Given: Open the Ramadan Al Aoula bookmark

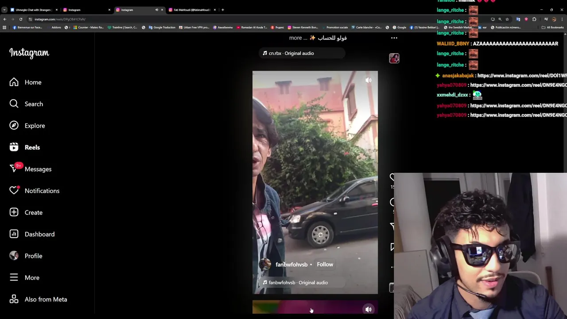Looking at the screenshot, I should 252,27.
